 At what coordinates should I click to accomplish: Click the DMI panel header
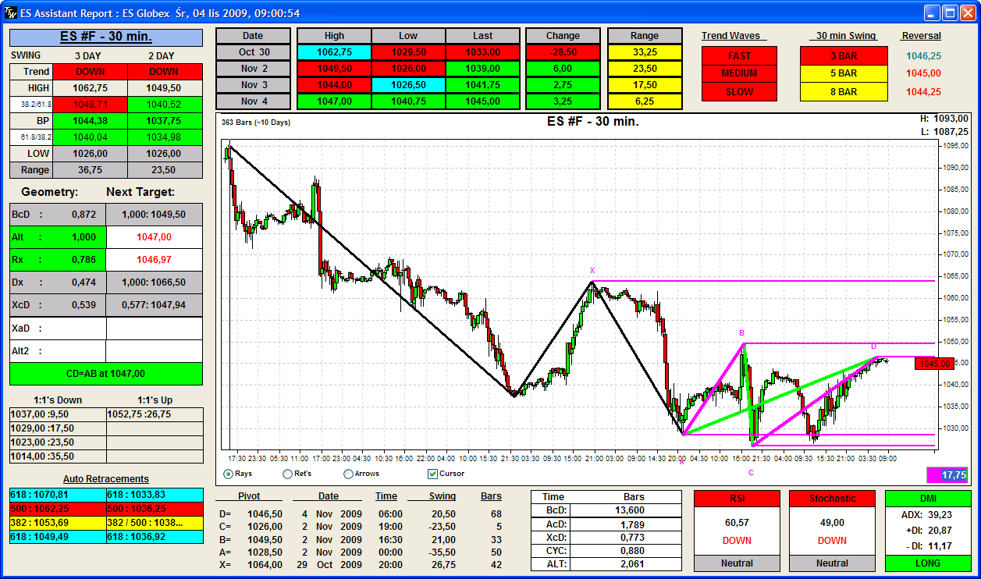coord(928,499)
